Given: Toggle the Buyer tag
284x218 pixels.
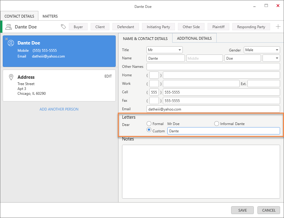Looking at the screenshot, I should pyautogui.click(x=78, y=27).
